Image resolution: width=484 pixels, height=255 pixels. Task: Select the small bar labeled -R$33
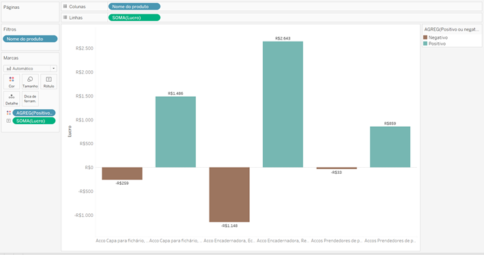click(337, 168)
